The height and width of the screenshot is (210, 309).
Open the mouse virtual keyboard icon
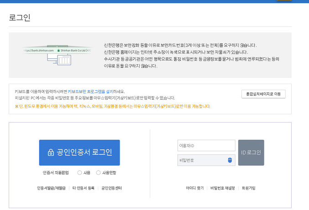pos(230,160)
